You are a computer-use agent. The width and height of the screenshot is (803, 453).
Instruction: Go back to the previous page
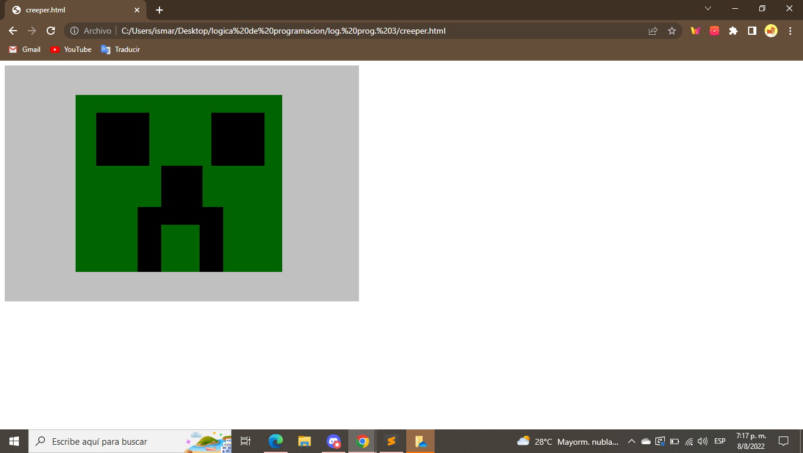tap(13, 31)
